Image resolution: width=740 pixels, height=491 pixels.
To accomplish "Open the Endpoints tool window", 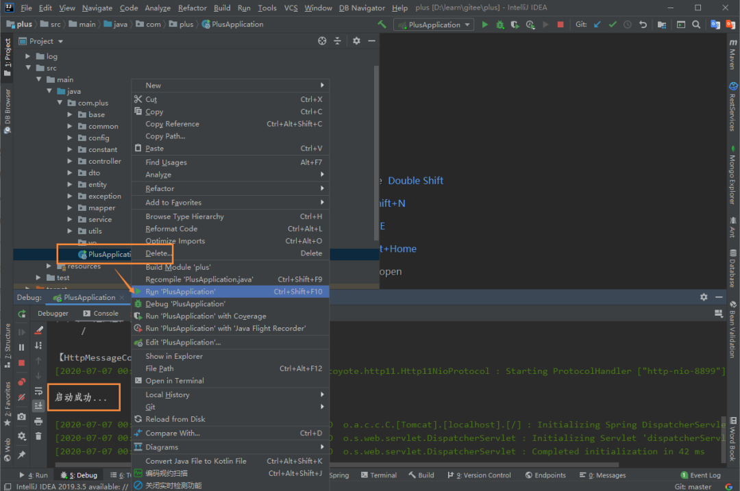I will point(545,475).
